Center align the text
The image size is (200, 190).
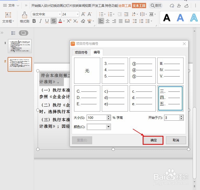pyautogui.click(x=108, y=21)
